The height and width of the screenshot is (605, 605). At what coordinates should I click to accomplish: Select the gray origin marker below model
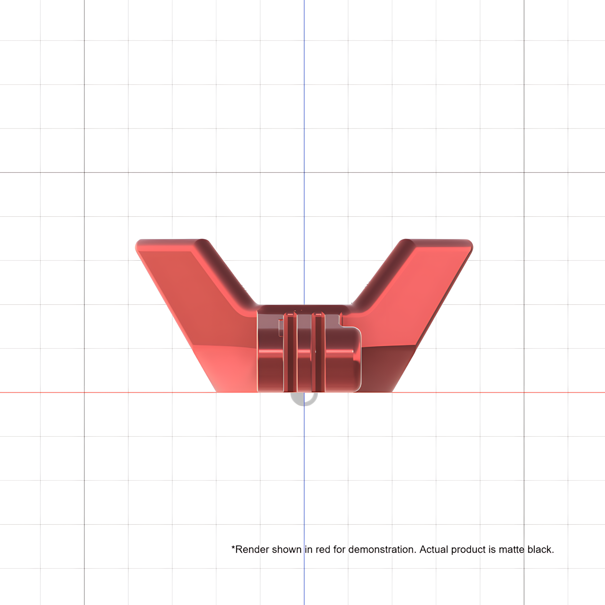pos(304,399)
